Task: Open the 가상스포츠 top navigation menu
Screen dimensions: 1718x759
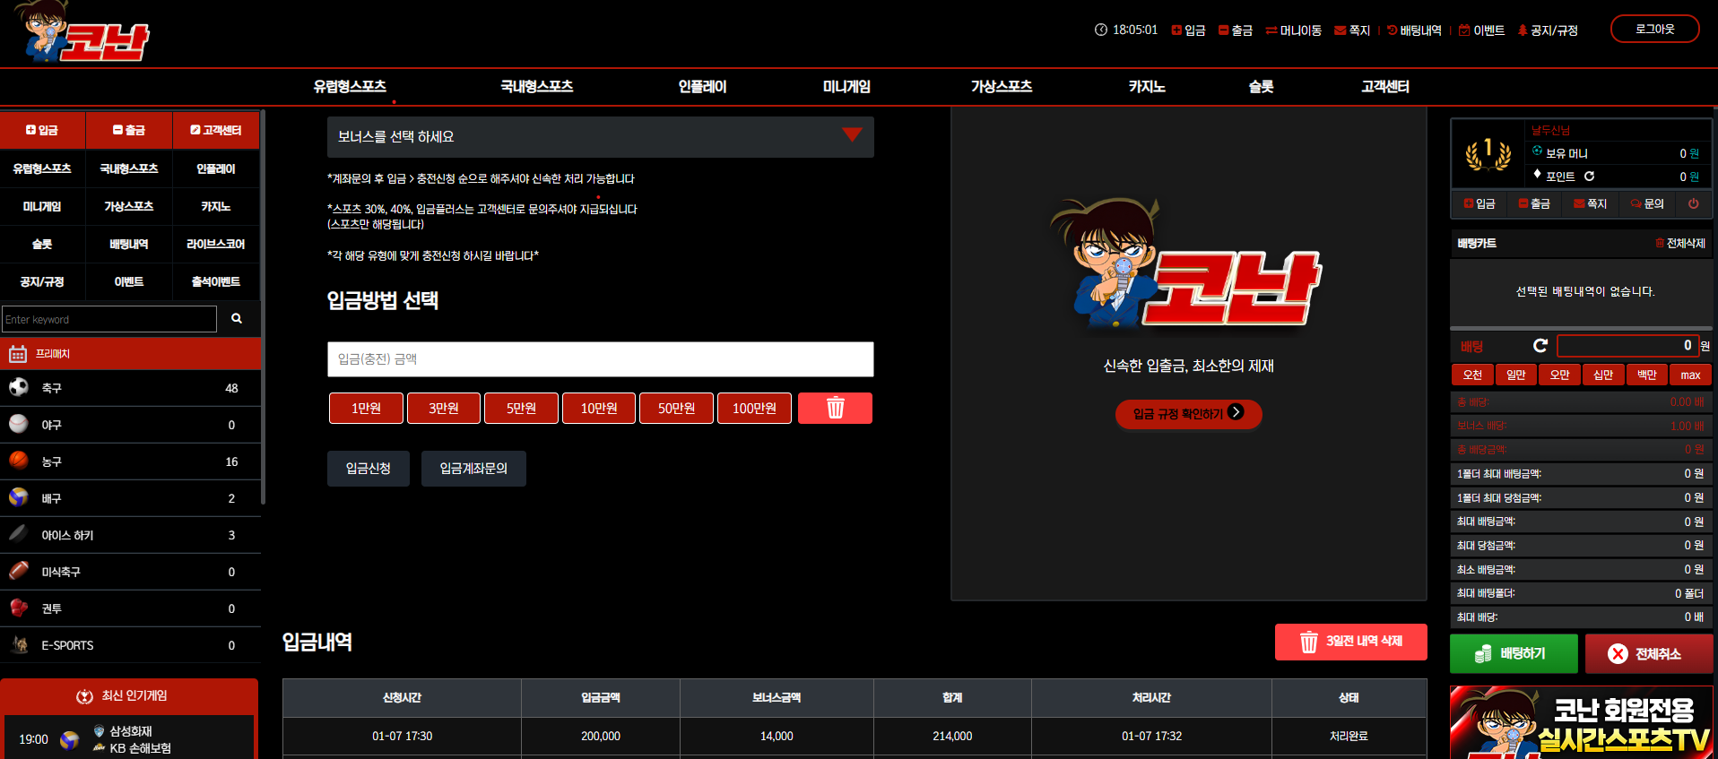Action: click(x=1002, y=87)
